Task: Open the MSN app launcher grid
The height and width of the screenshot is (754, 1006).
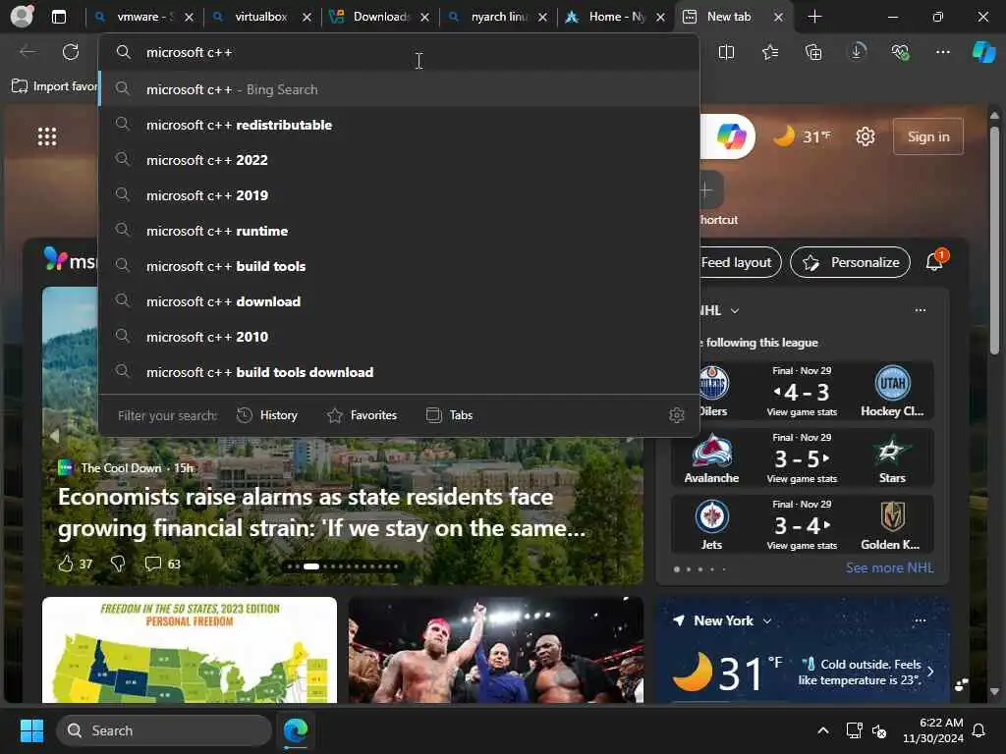Action: point(47,136)
